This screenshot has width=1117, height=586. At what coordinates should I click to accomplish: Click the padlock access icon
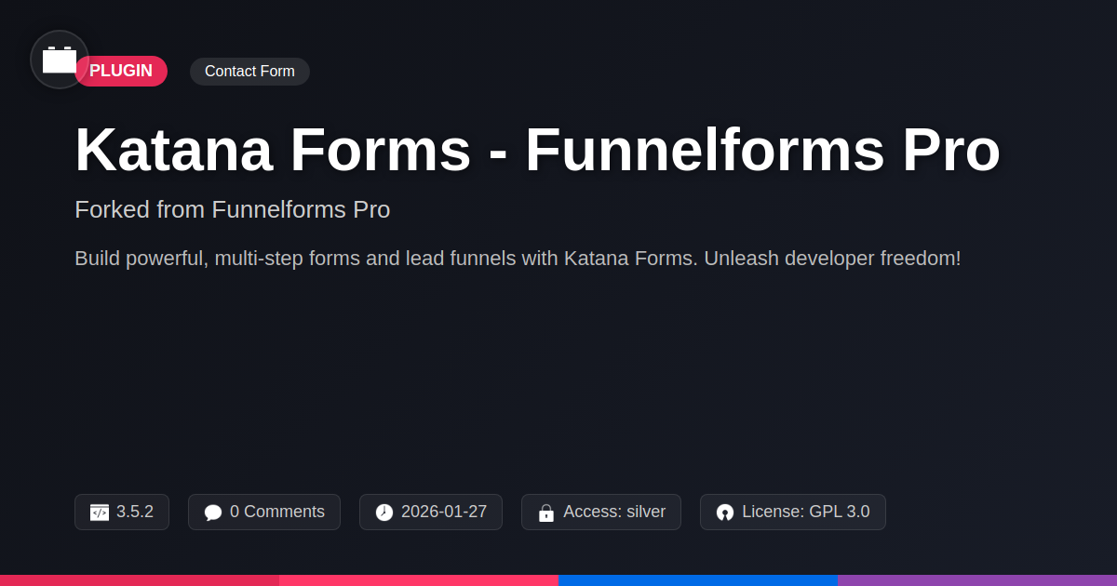click(x=546, y=513)
